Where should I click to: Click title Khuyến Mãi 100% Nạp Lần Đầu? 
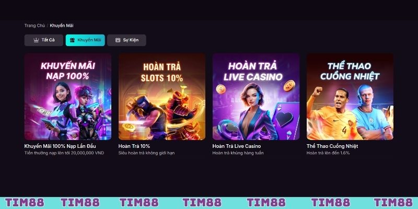click(60, 146)
